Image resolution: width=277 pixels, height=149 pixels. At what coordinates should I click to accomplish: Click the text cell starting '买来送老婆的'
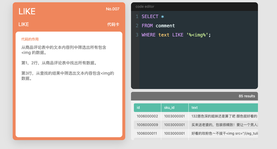[x=223, y=125]
